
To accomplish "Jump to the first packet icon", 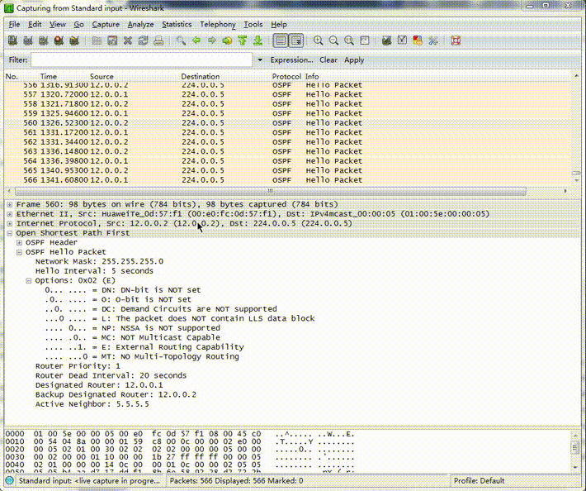I will 243,41.
